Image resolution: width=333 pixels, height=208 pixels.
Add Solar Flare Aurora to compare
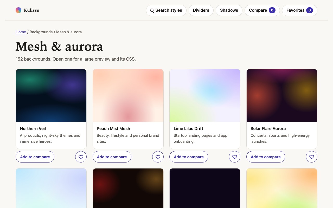(x=266, y=157)
